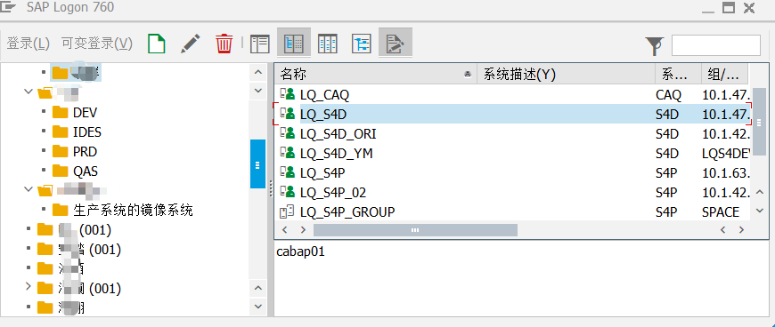775x327 pixels.
Task: Click the list horizontal scrollbar's right arrow at its right end
Action: 741,230
